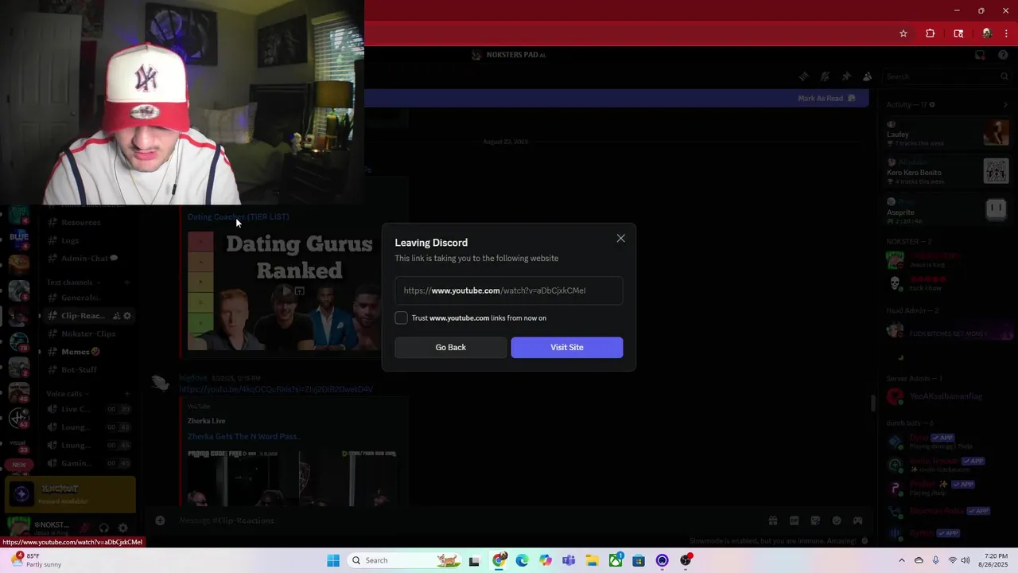1018x573 pixels.
Task: Add channel to Text channels plus
Action: [x=126, y=283]
